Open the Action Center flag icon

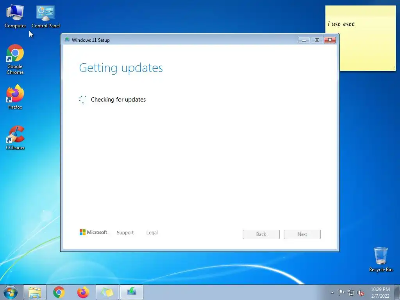(341, 293)
